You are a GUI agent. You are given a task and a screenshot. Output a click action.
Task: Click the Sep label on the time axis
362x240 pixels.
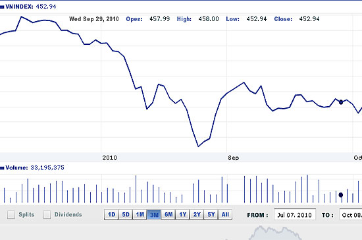coord(234,158)
